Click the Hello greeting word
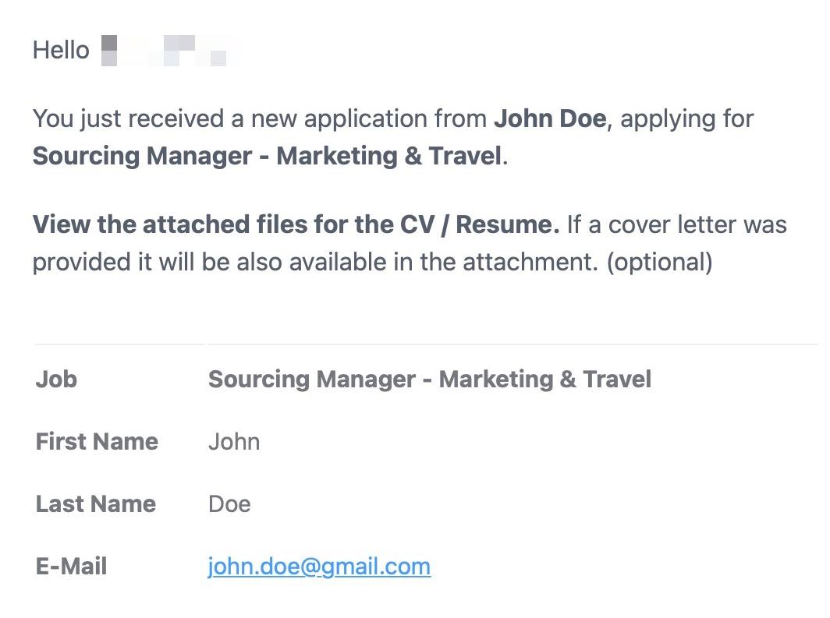Viewport: 830px width, 618px height. click(x=61, y=51)
